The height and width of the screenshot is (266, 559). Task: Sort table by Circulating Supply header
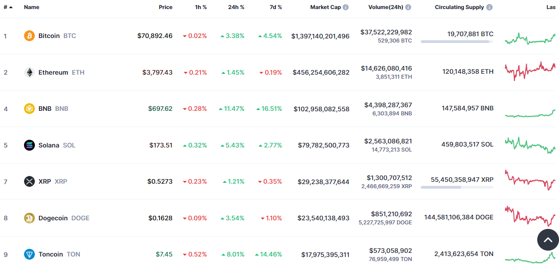(x=459, y=7)
